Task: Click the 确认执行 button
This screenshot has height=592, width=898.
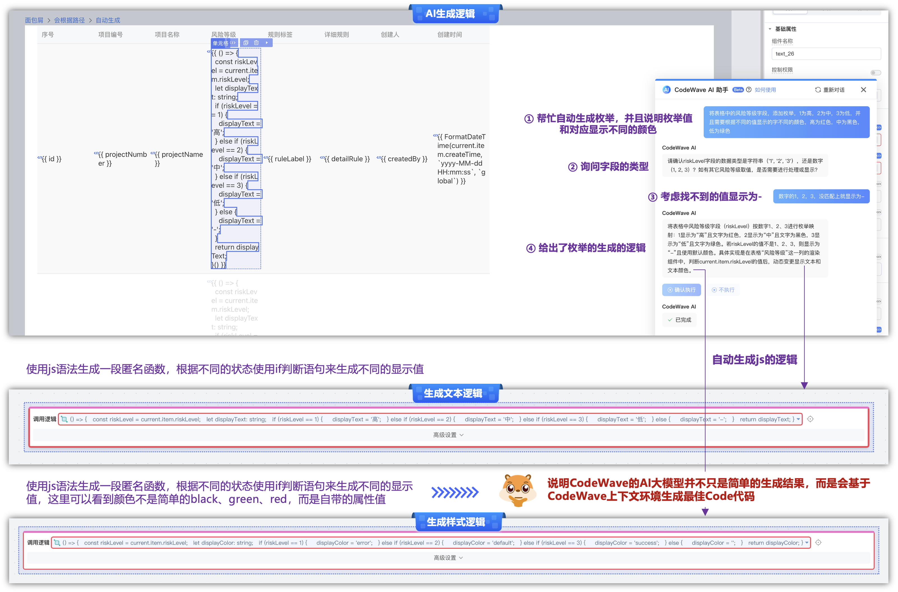Action: coord(681,290)
